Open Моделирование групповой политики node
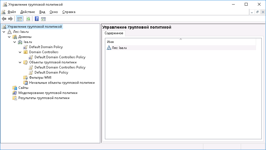This screenshot has width=266, height=150. 48,93
